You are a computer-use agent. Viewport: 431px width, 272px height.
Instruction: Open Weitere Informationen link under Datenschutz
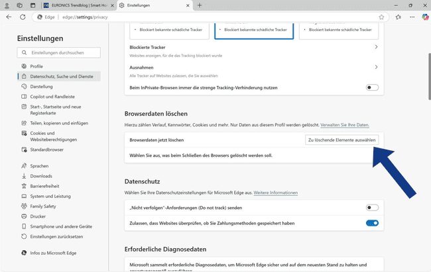coord(275,193)
